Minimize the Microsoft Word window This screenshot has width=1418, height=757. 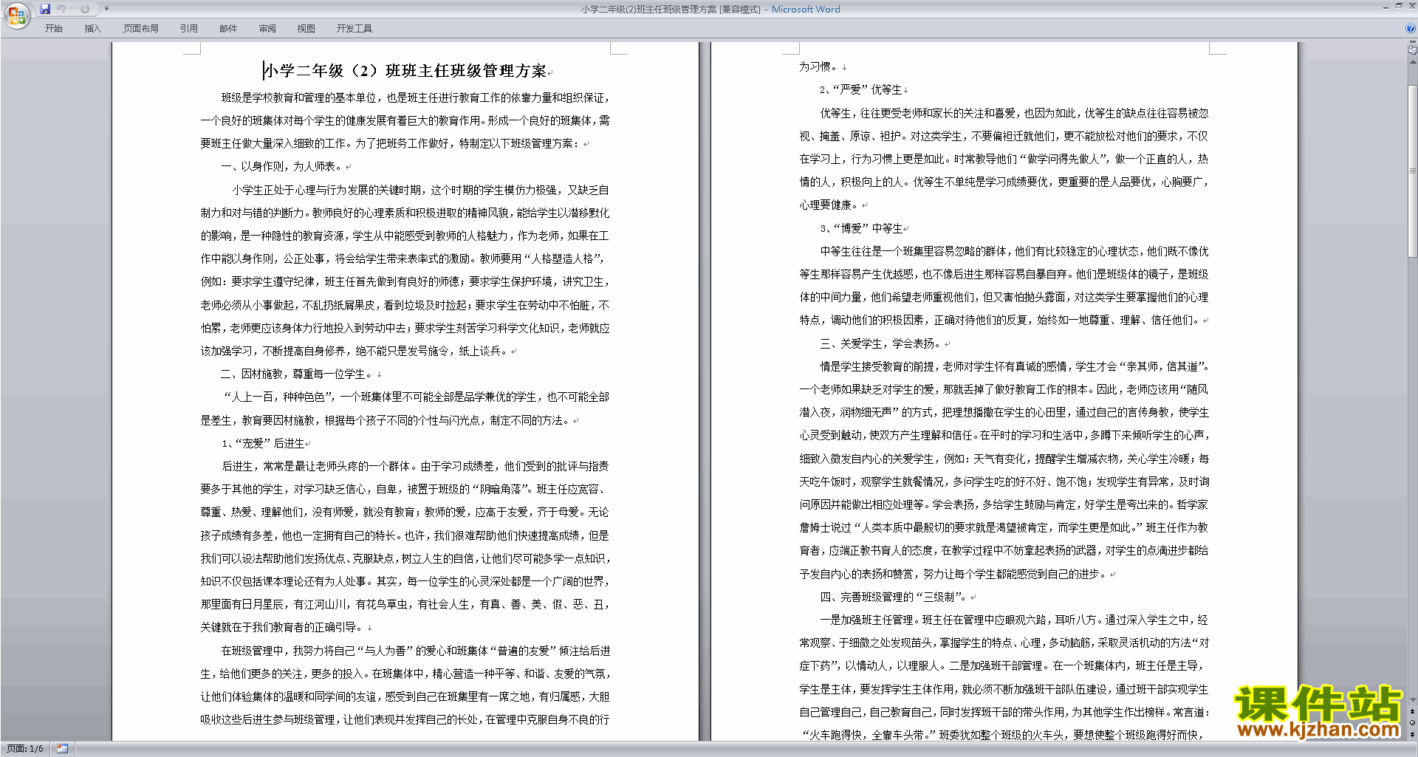pyautogui.click(x=1386, y=7)
